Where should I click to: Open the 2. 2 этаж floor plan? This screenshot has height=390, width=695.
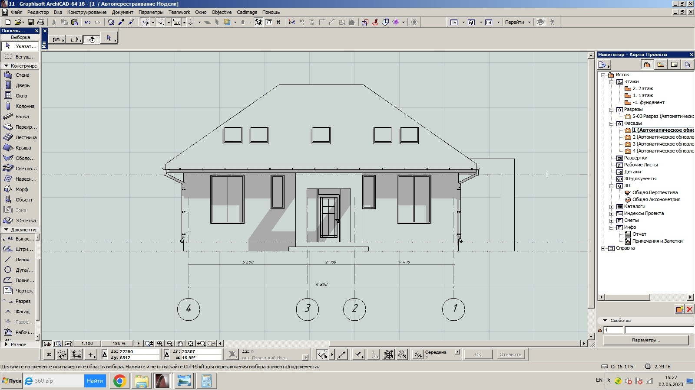coord(642,88)
